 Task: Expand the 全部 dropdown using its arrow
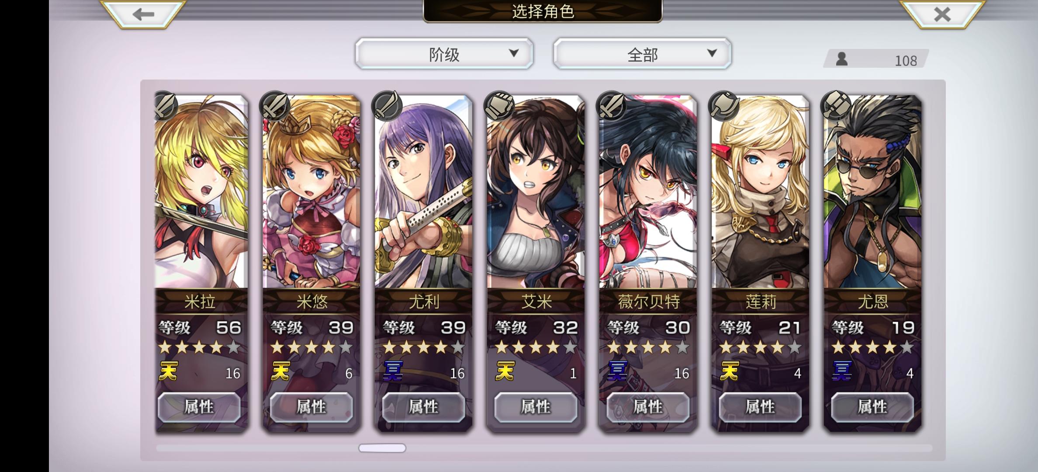712,53
